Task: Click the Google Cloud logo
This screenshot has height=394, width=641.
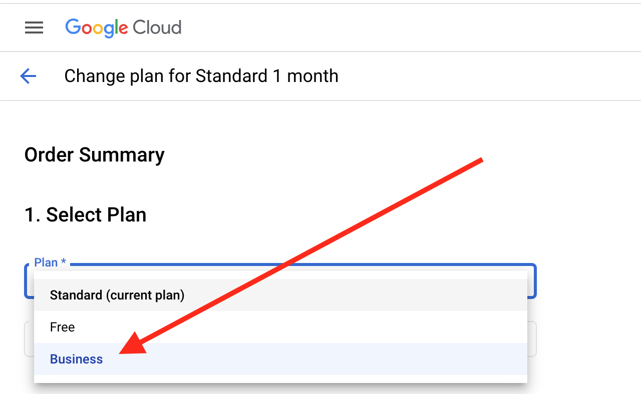Action: tap(123, 28)
